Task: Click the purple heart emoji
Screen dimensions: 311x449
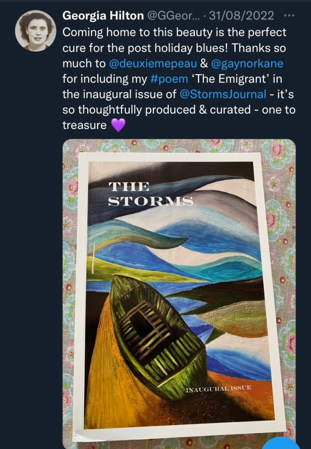Action: click(119, 126)
